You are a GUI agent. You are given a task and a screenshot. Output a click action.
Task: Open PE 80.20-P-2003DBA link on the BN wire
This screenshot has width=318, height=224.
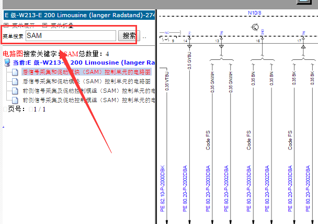tap(248, 189)
